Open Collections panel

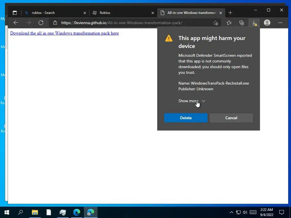[x=242, y=23]
